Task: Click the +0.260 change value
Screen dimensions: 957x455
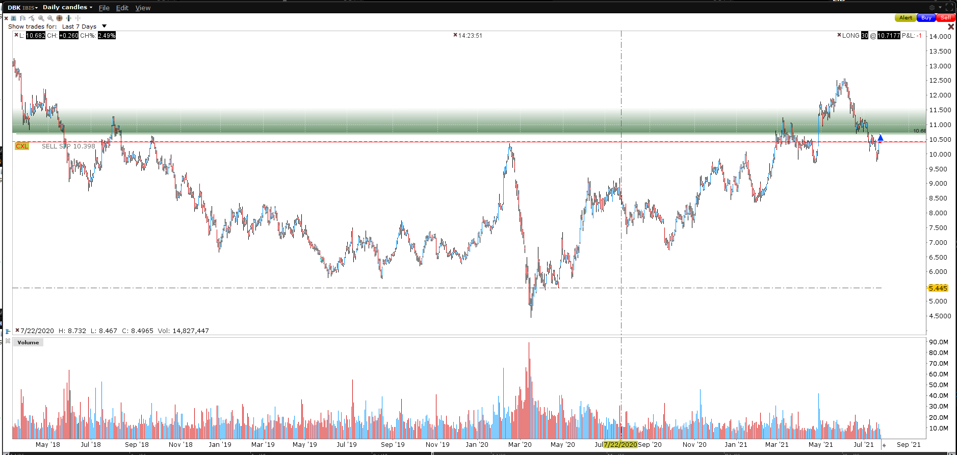Action: pyautogui.click(x=69, y=35)
